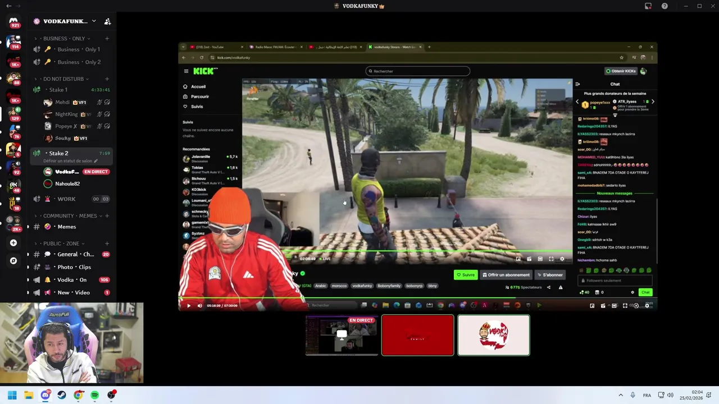Open Windows Start menu
The width and height of the screenshot is (719, 404).
[12, 395]
